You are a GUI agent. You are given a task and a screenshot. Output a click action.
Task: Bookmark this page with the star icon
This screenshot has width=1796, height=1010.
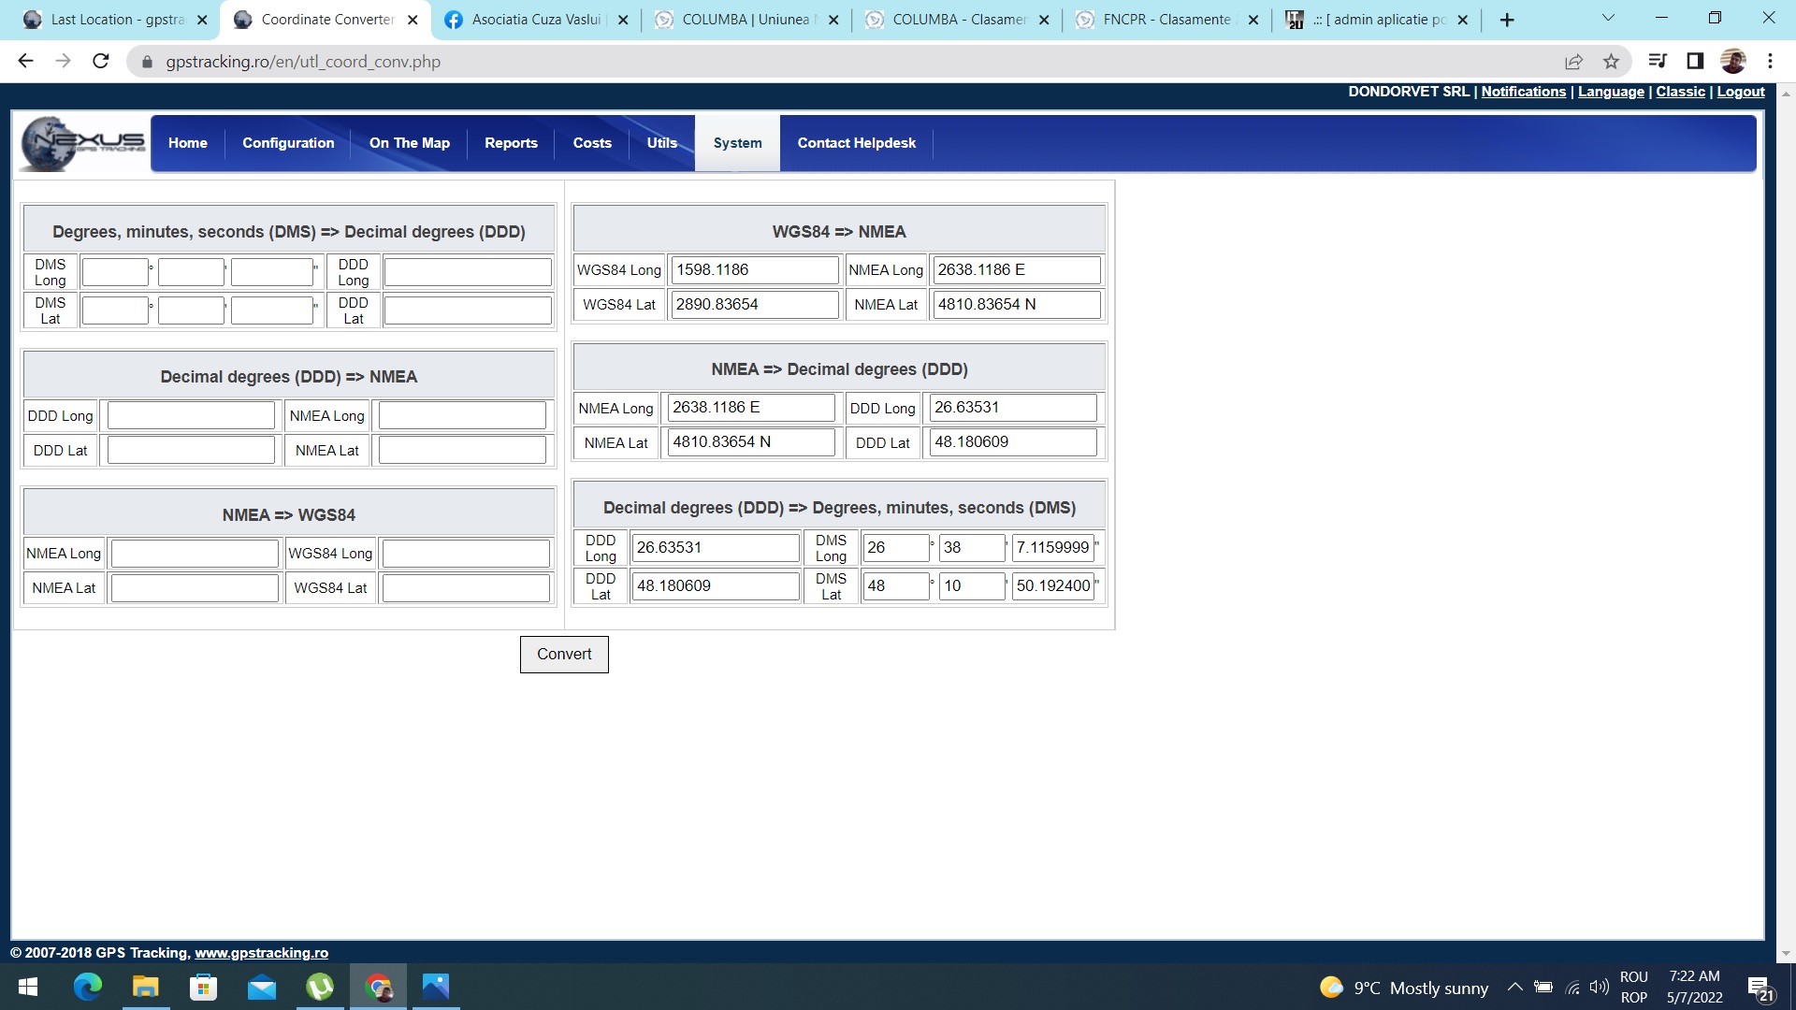1611,62
